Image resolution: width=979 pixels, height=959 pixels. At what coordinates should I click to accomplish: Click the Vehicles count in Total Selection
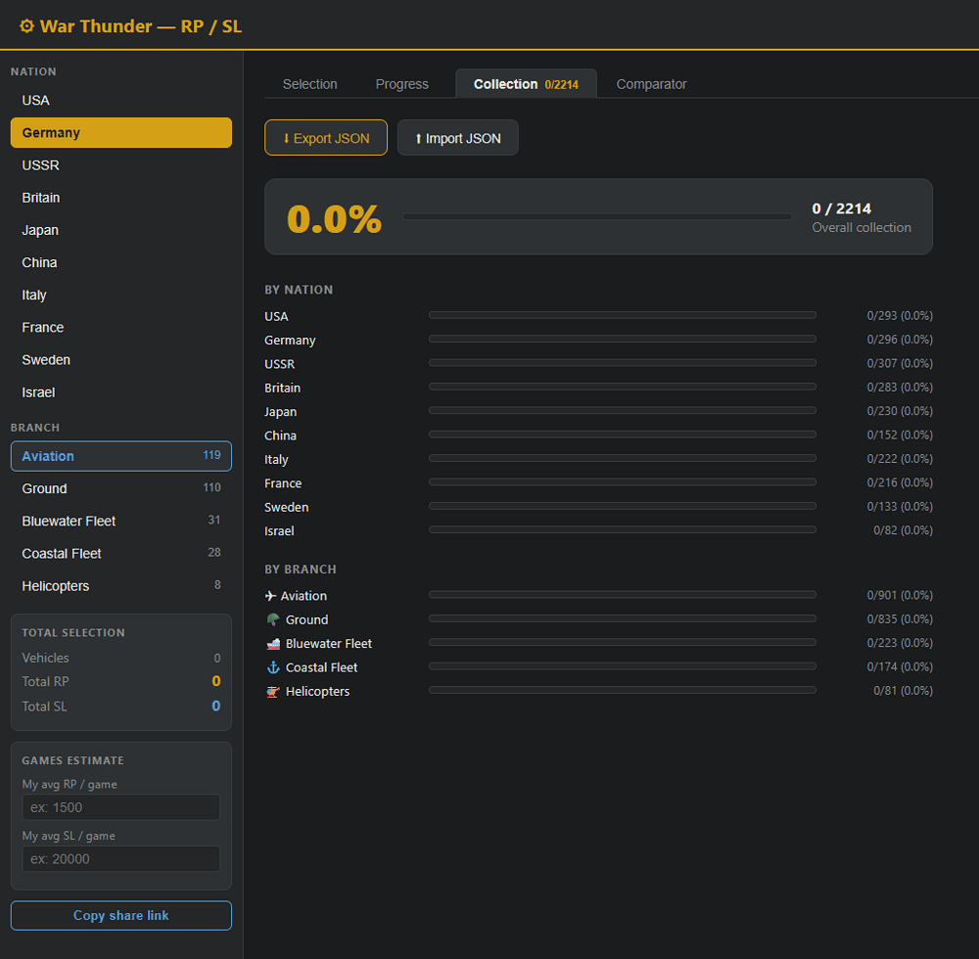(217, 659)
